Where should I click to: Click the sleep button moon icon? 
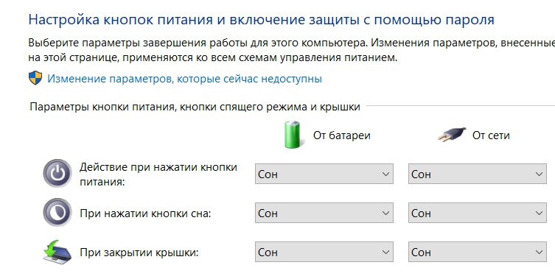[x=57, y=212]
